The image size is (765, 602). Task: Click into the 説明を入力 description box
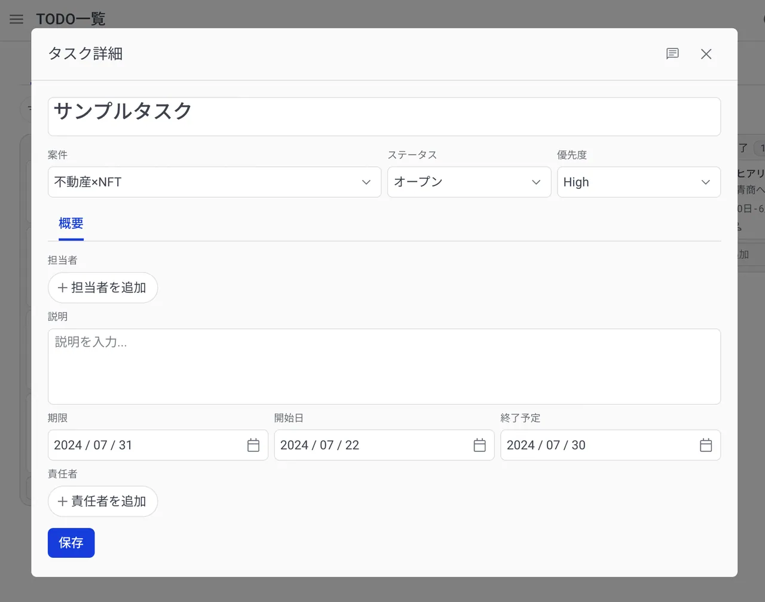pos(384,366)
